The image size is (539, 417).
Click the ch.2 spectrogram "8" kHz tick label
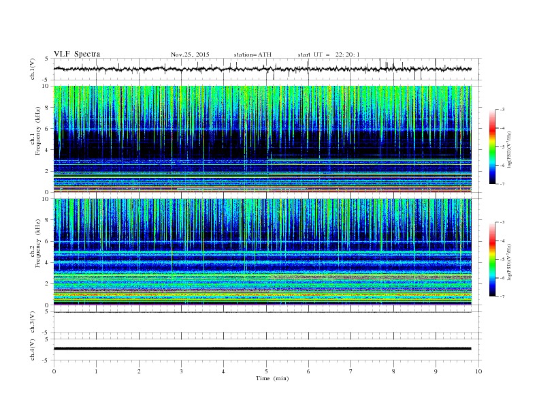tap(47, 220)
